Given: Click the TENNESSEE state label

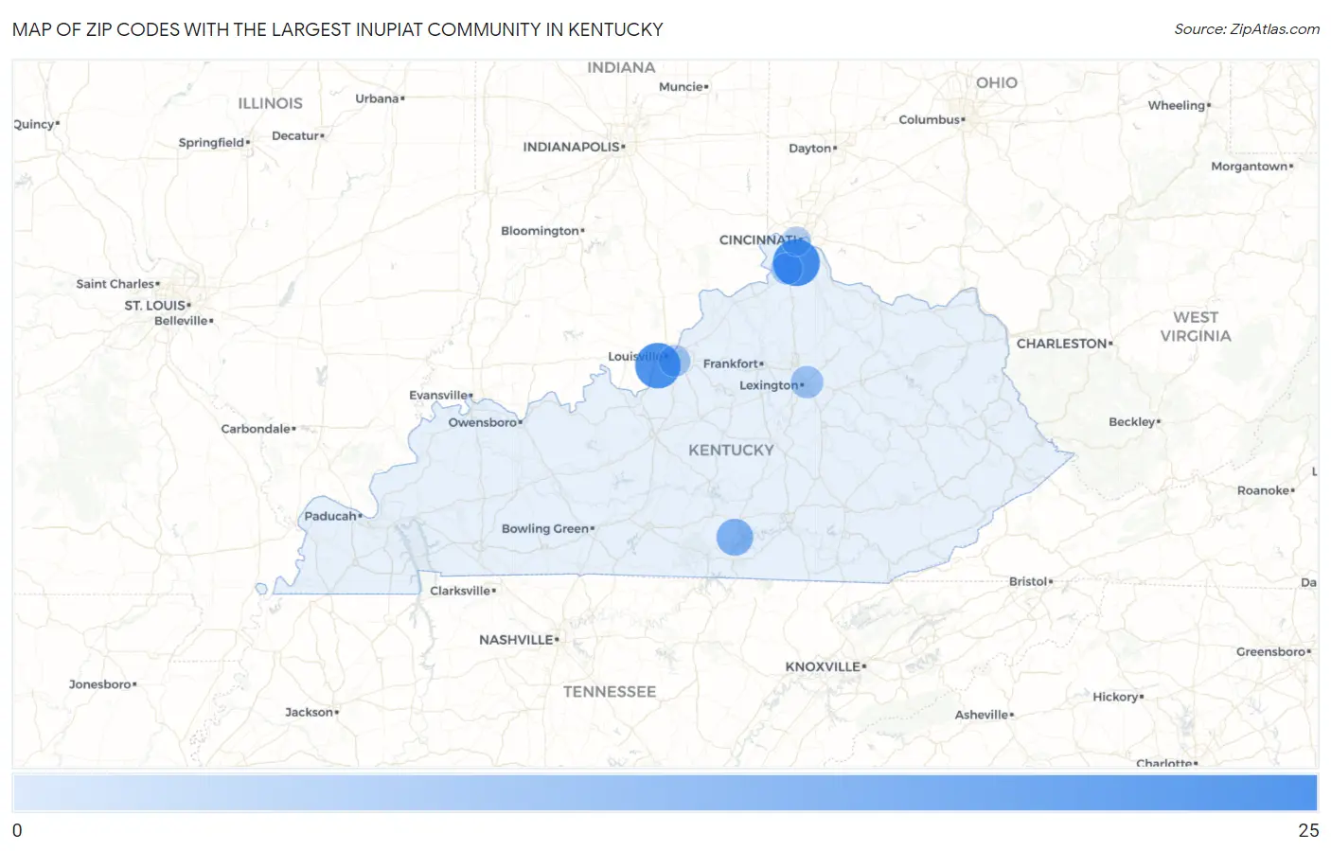Looking at the screenshot, I should tap(610, 692).
